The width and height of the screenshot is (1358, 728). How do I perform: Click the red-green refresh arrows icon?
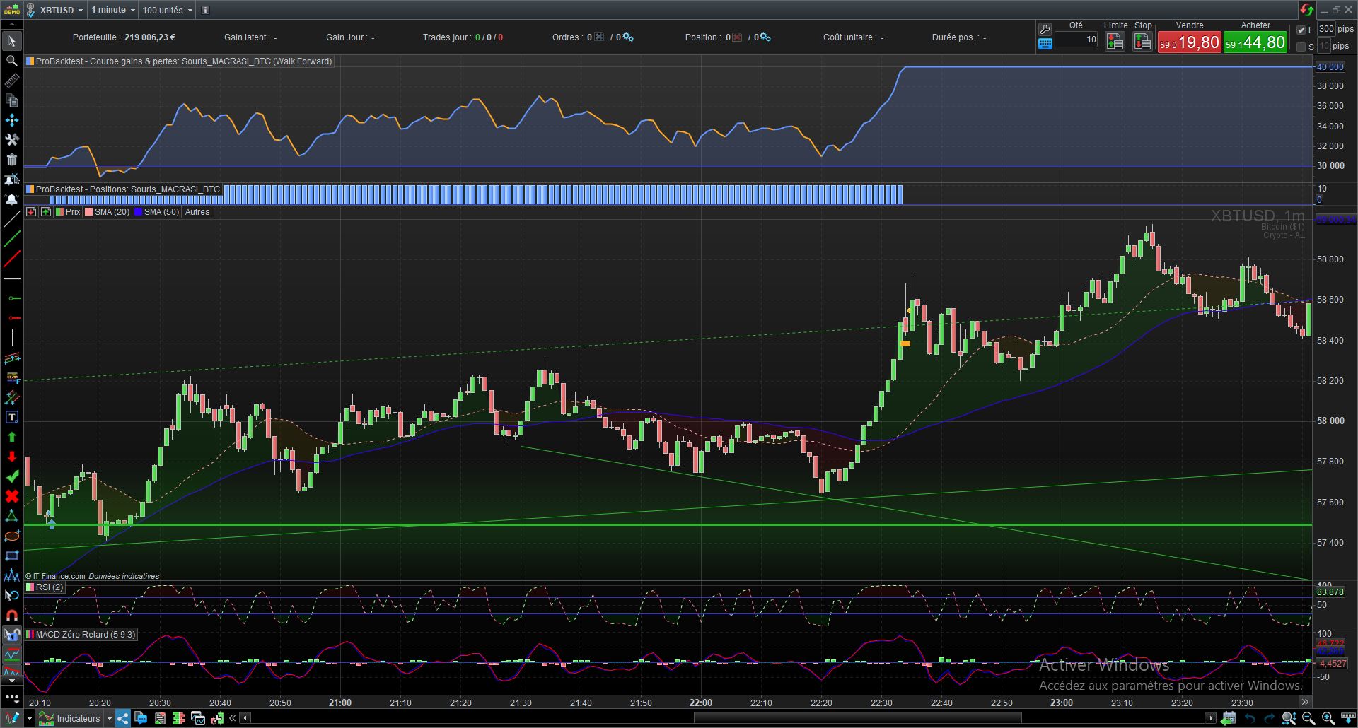point(1306,10)
